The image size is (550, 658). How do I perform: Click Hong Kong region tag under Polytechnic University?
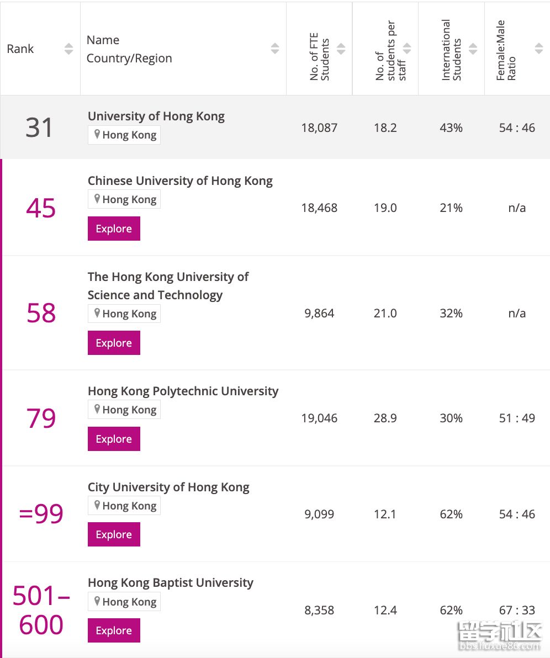[x=124, y=410]
